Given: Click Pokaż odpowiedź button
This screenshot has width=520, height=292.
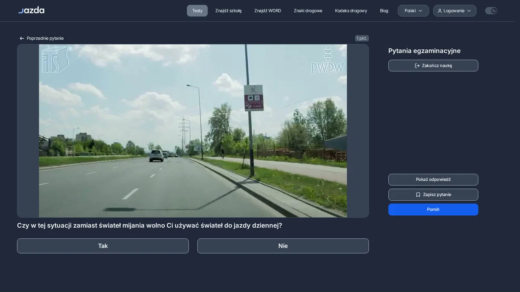Looking at the screenshot, I should pyautogui.click(x=433, y=180).
